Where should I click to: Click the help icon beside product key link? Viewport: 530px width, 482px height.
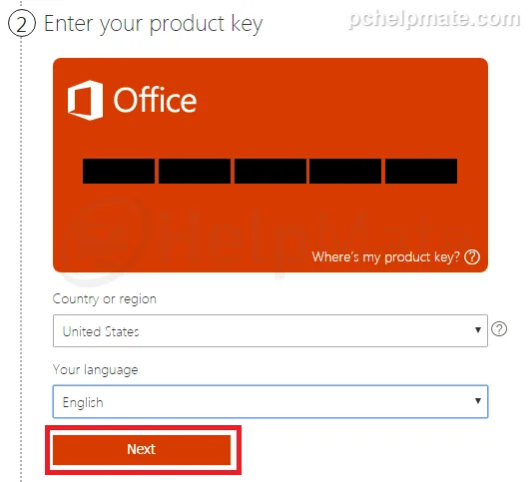click(x=472, y=257)
